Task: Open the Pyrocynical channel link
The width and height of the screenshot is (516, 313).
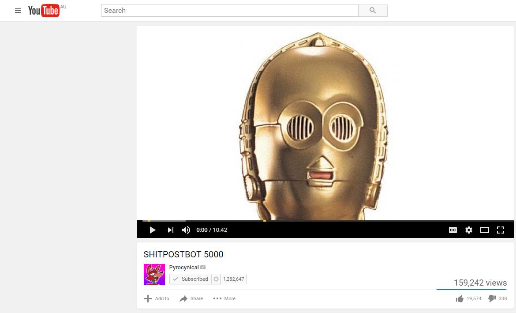Action: coord(184,268)
